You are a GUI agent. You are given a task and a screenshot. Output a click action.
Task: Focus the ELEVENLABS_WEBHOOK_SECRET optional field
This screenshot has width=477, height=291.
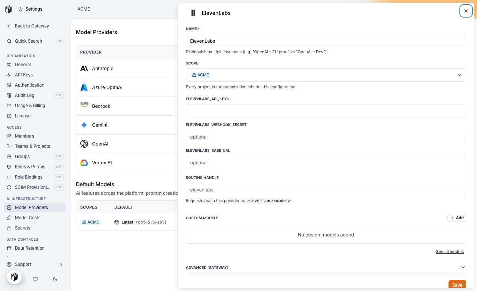[x=326, y=137]
